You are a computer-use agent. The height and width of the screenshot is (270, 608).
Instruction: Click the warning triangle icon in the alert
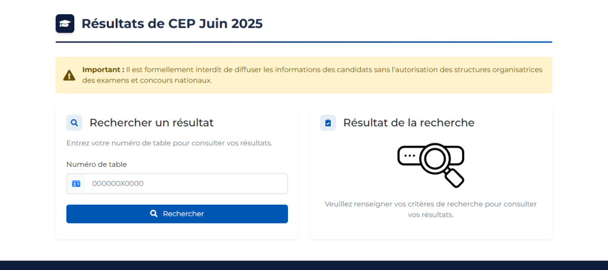[x=69, y=75]
